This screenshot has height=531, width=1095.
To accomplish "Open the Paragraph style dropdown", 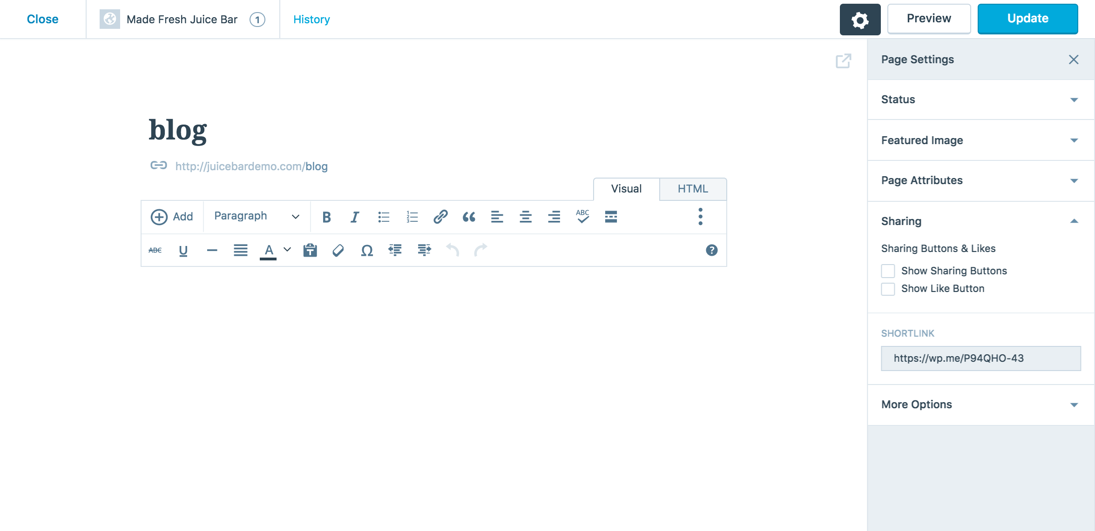I will [256, 217].
